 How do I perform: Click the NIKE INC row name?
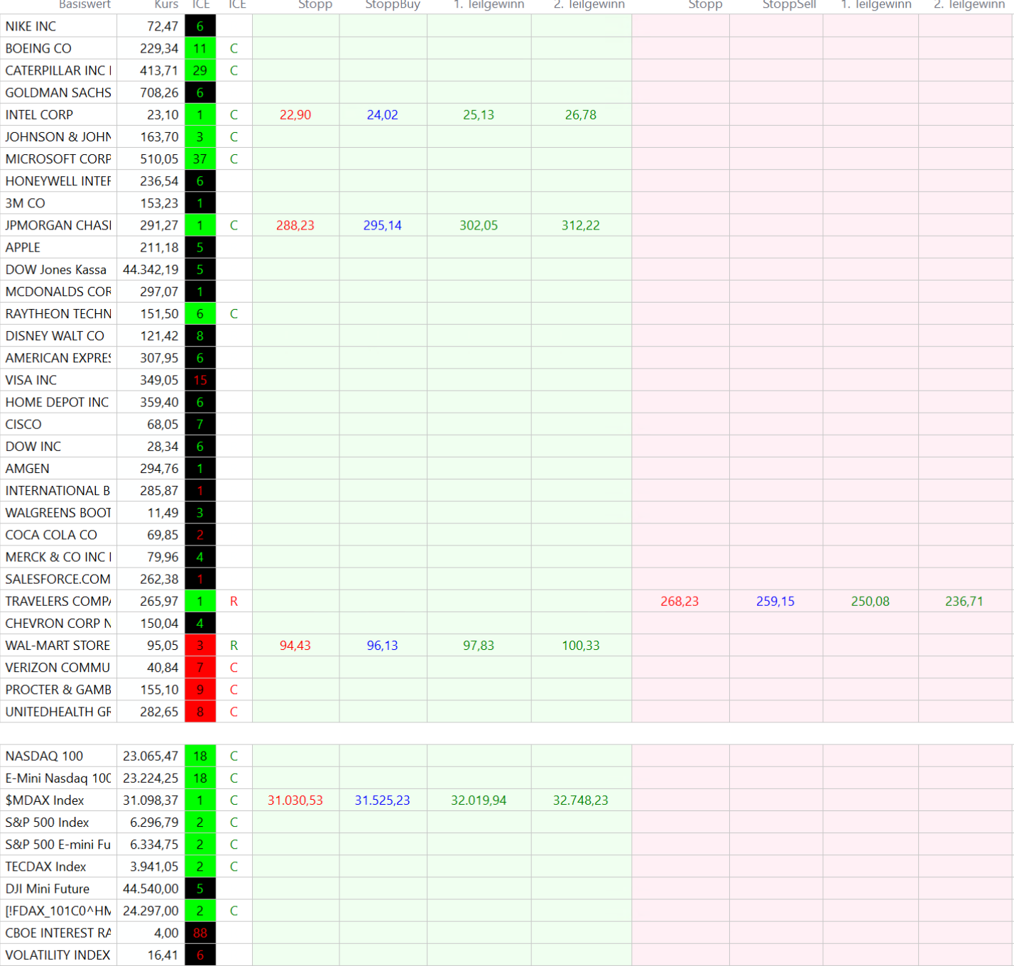(31, 26)
